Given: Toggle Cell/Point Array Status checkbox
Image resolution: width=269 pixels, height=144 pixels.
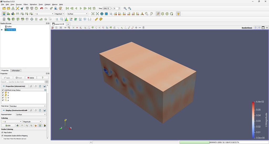Looking at the screenshot, I should click(3, 90).
